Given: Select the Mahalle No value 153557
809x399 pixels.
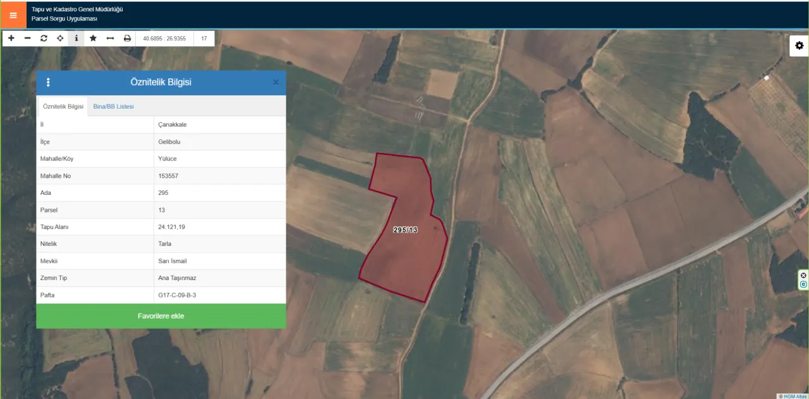Looking at the screenshot, I should [168, 176].
